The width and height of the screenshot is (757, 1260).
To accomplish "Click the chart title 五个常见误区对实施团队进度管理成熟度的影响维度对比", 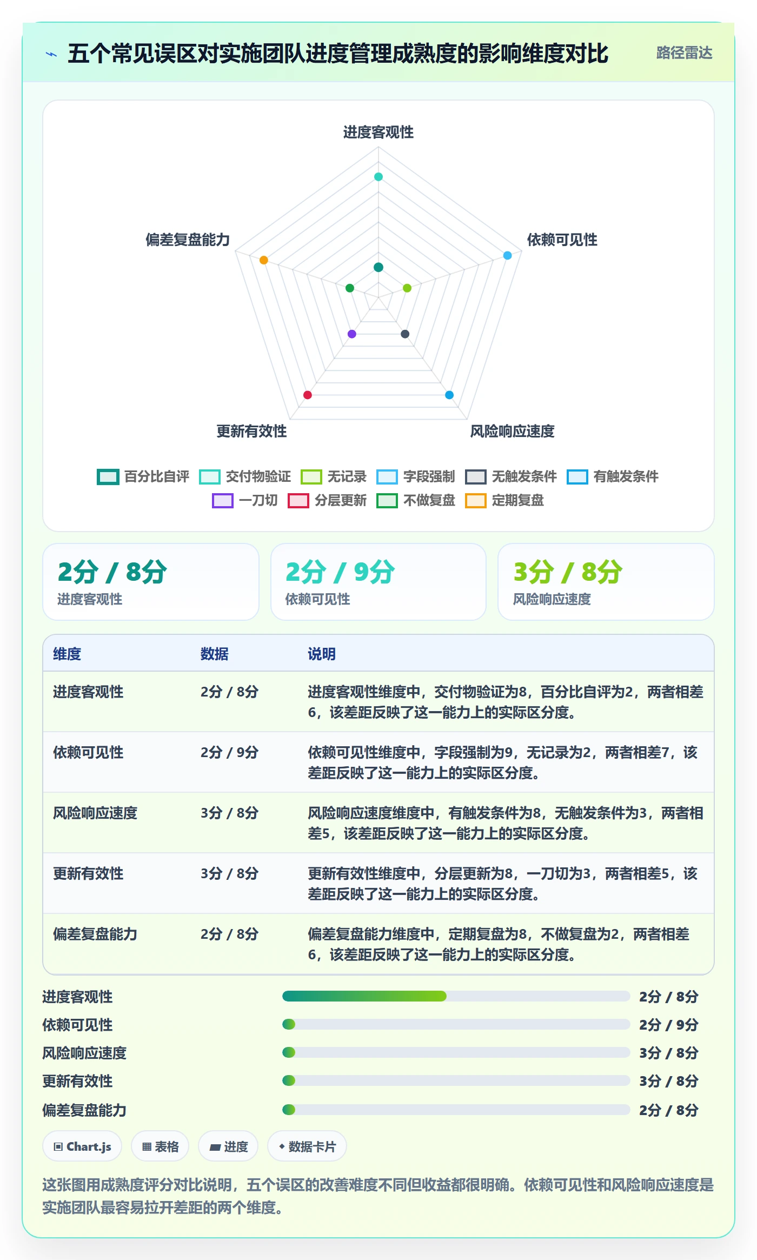I will coord(338,54).
